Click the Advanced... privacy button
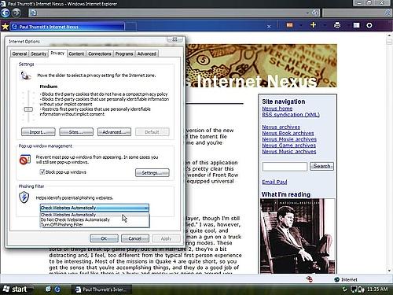This screenshot has width=393, height=295. coord(114,132)
